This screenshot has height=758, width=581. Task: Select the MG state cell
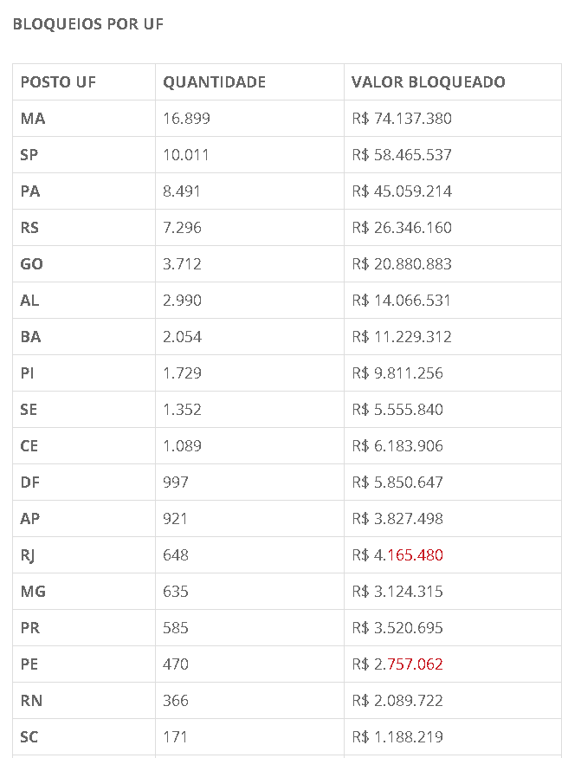(x=33, y=592)
